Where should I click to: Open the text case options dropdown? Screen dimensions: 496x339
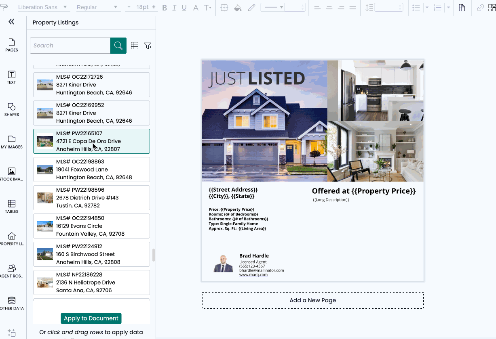tap(207, 8)
